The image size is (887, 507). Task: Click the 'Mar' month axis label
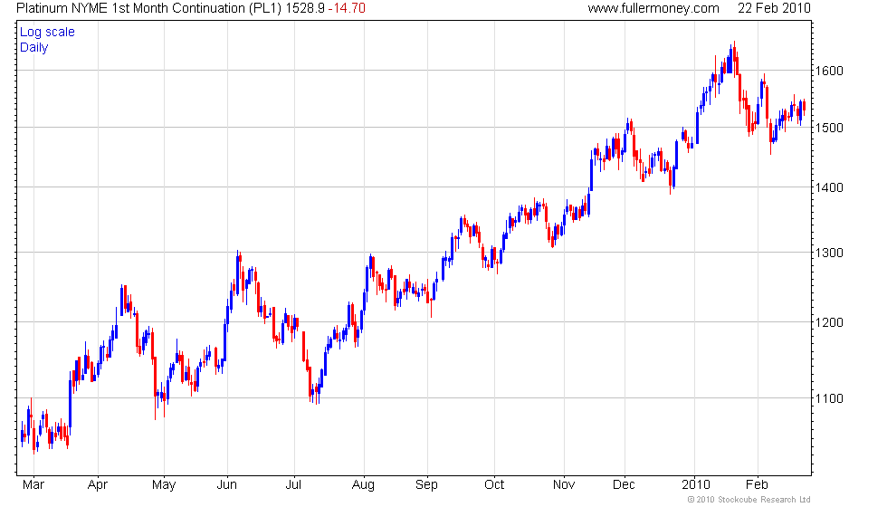33,484
